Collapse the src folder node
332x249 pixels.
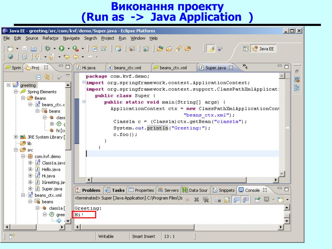click(16, 150)
